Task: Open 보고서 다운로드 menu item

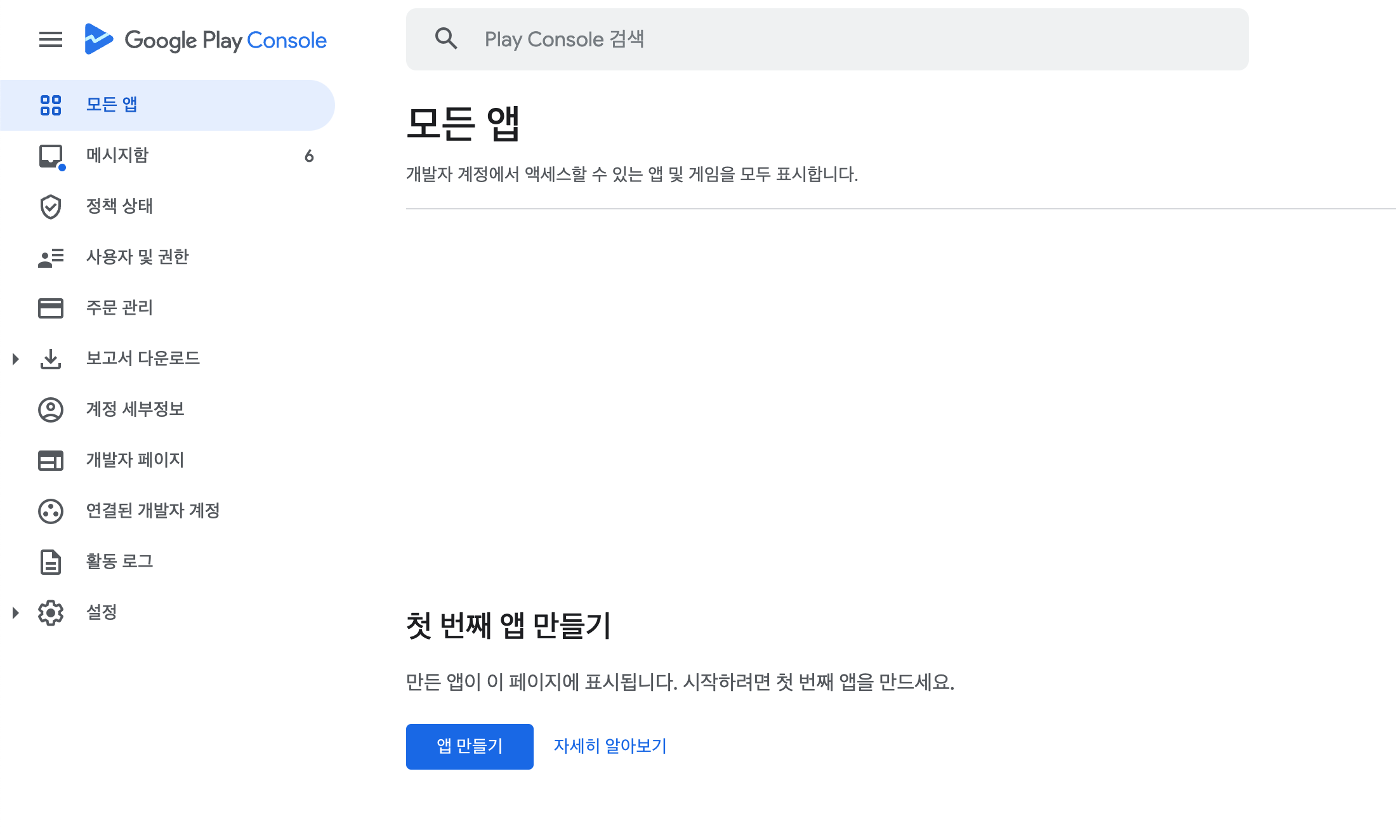Action: pos(143,358)
